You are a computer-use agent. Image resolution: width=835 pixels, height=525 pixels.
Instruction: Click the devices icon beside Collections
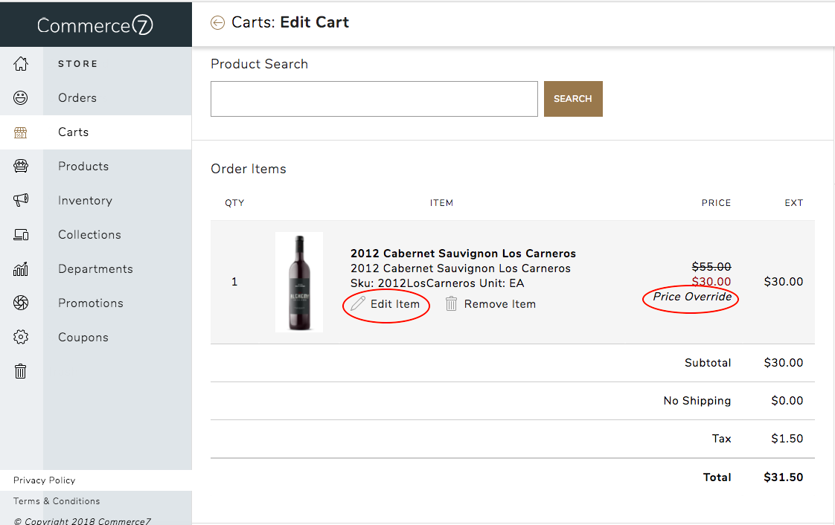(21, 234)
